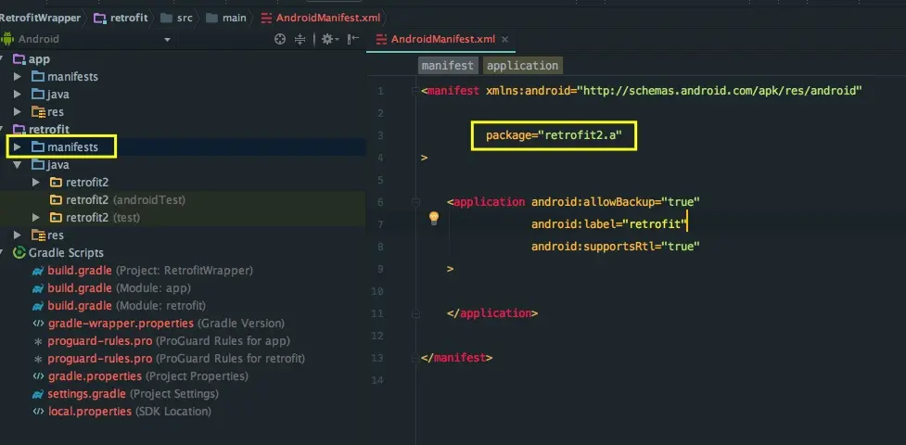
Task: Collapse java folder under retrofit
Action: point(18,165)
